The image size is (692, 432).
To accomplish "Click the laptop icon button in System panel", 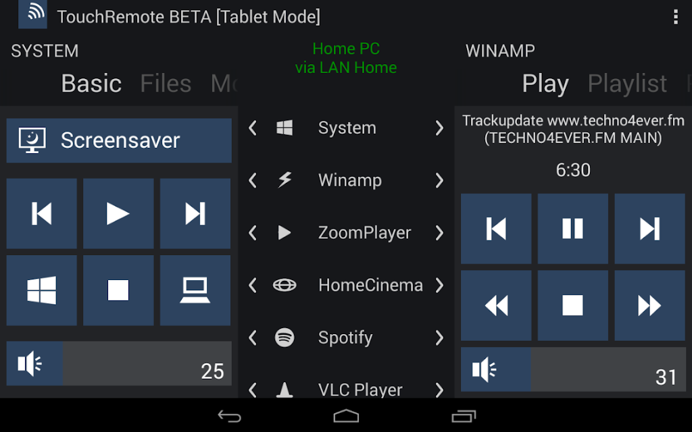I will (x=195, y=290).
